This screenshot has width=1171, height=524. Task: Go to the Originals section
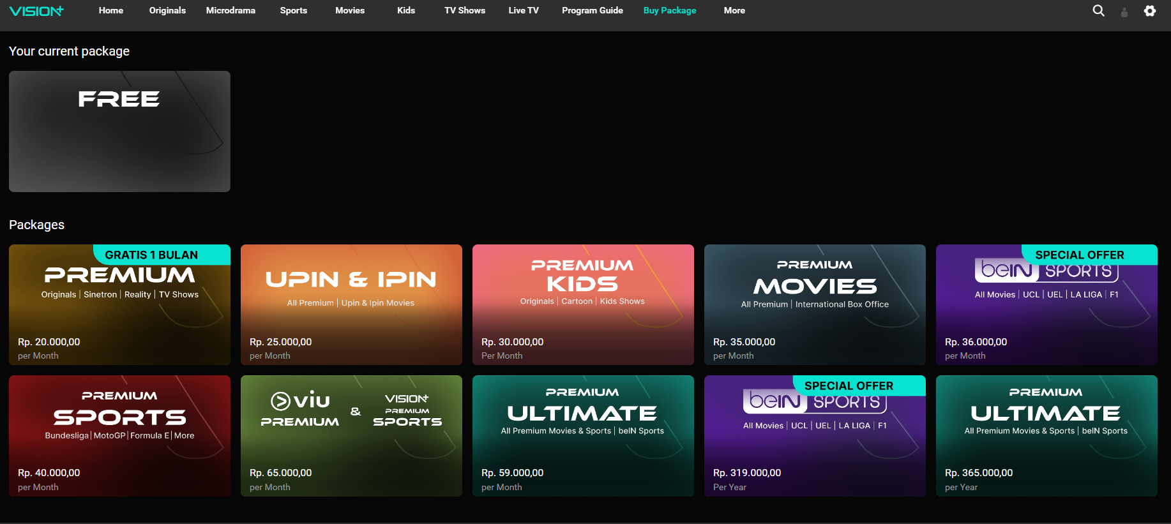(x=167, y=11)
